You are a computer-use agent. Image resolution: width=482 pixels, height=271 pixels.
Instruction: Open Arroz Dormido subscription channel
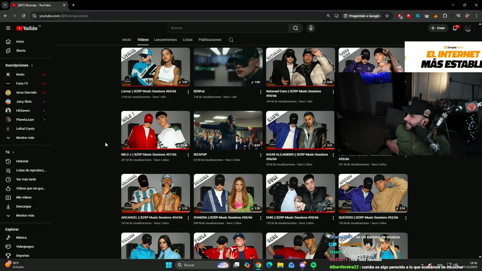26,93
